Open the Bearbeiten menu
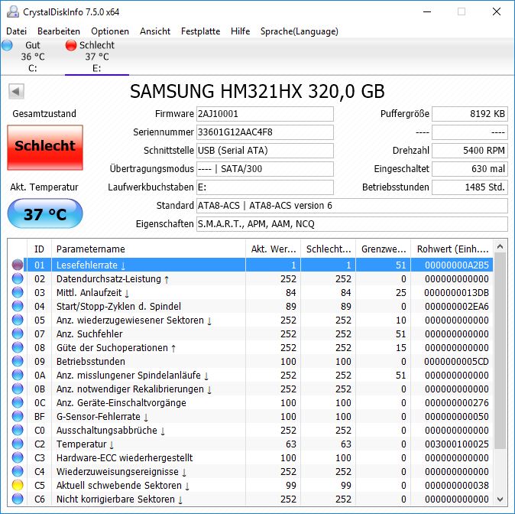The width and height of the screenshot is (515, 514). click(59, 31)
